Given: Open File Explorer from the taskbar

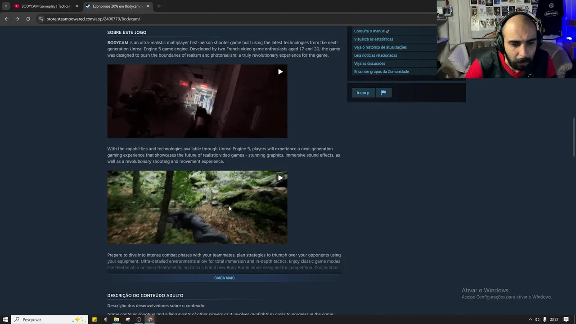Looking at the screenshot, I should click(117, 319).
